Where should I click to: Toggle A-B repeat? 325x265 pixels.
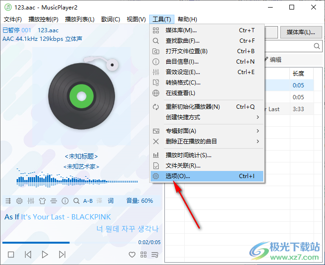[88, 201]
